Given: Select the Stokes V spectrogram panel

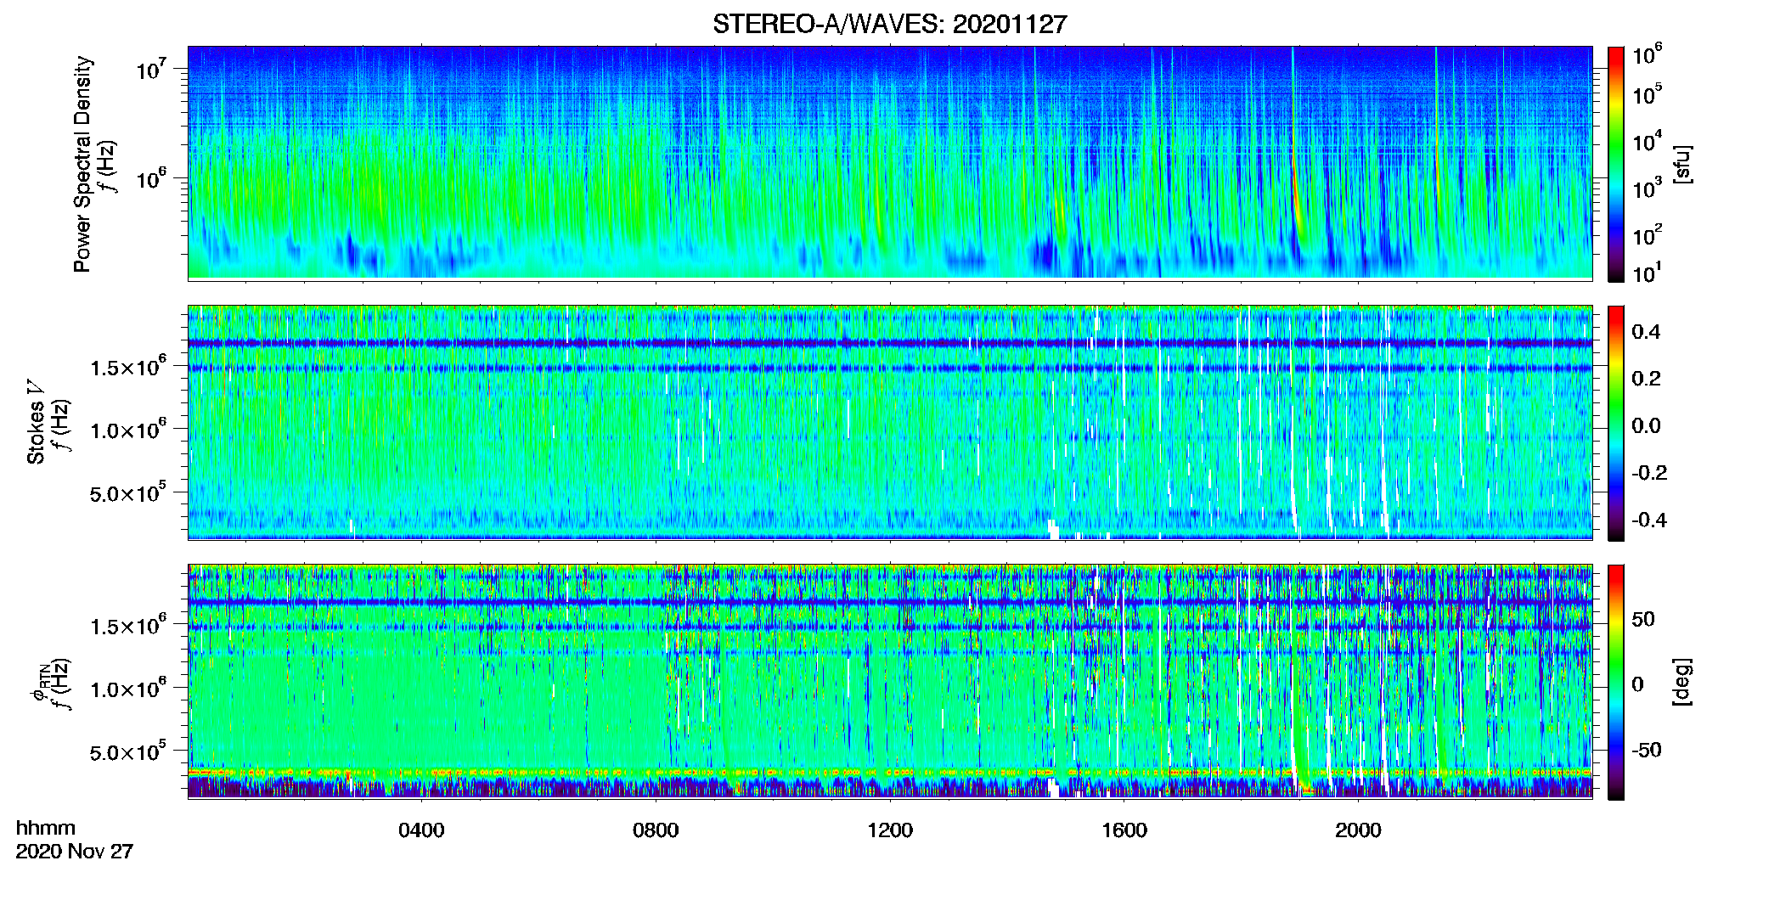Looking at the screenshot, I should (890, 422).
